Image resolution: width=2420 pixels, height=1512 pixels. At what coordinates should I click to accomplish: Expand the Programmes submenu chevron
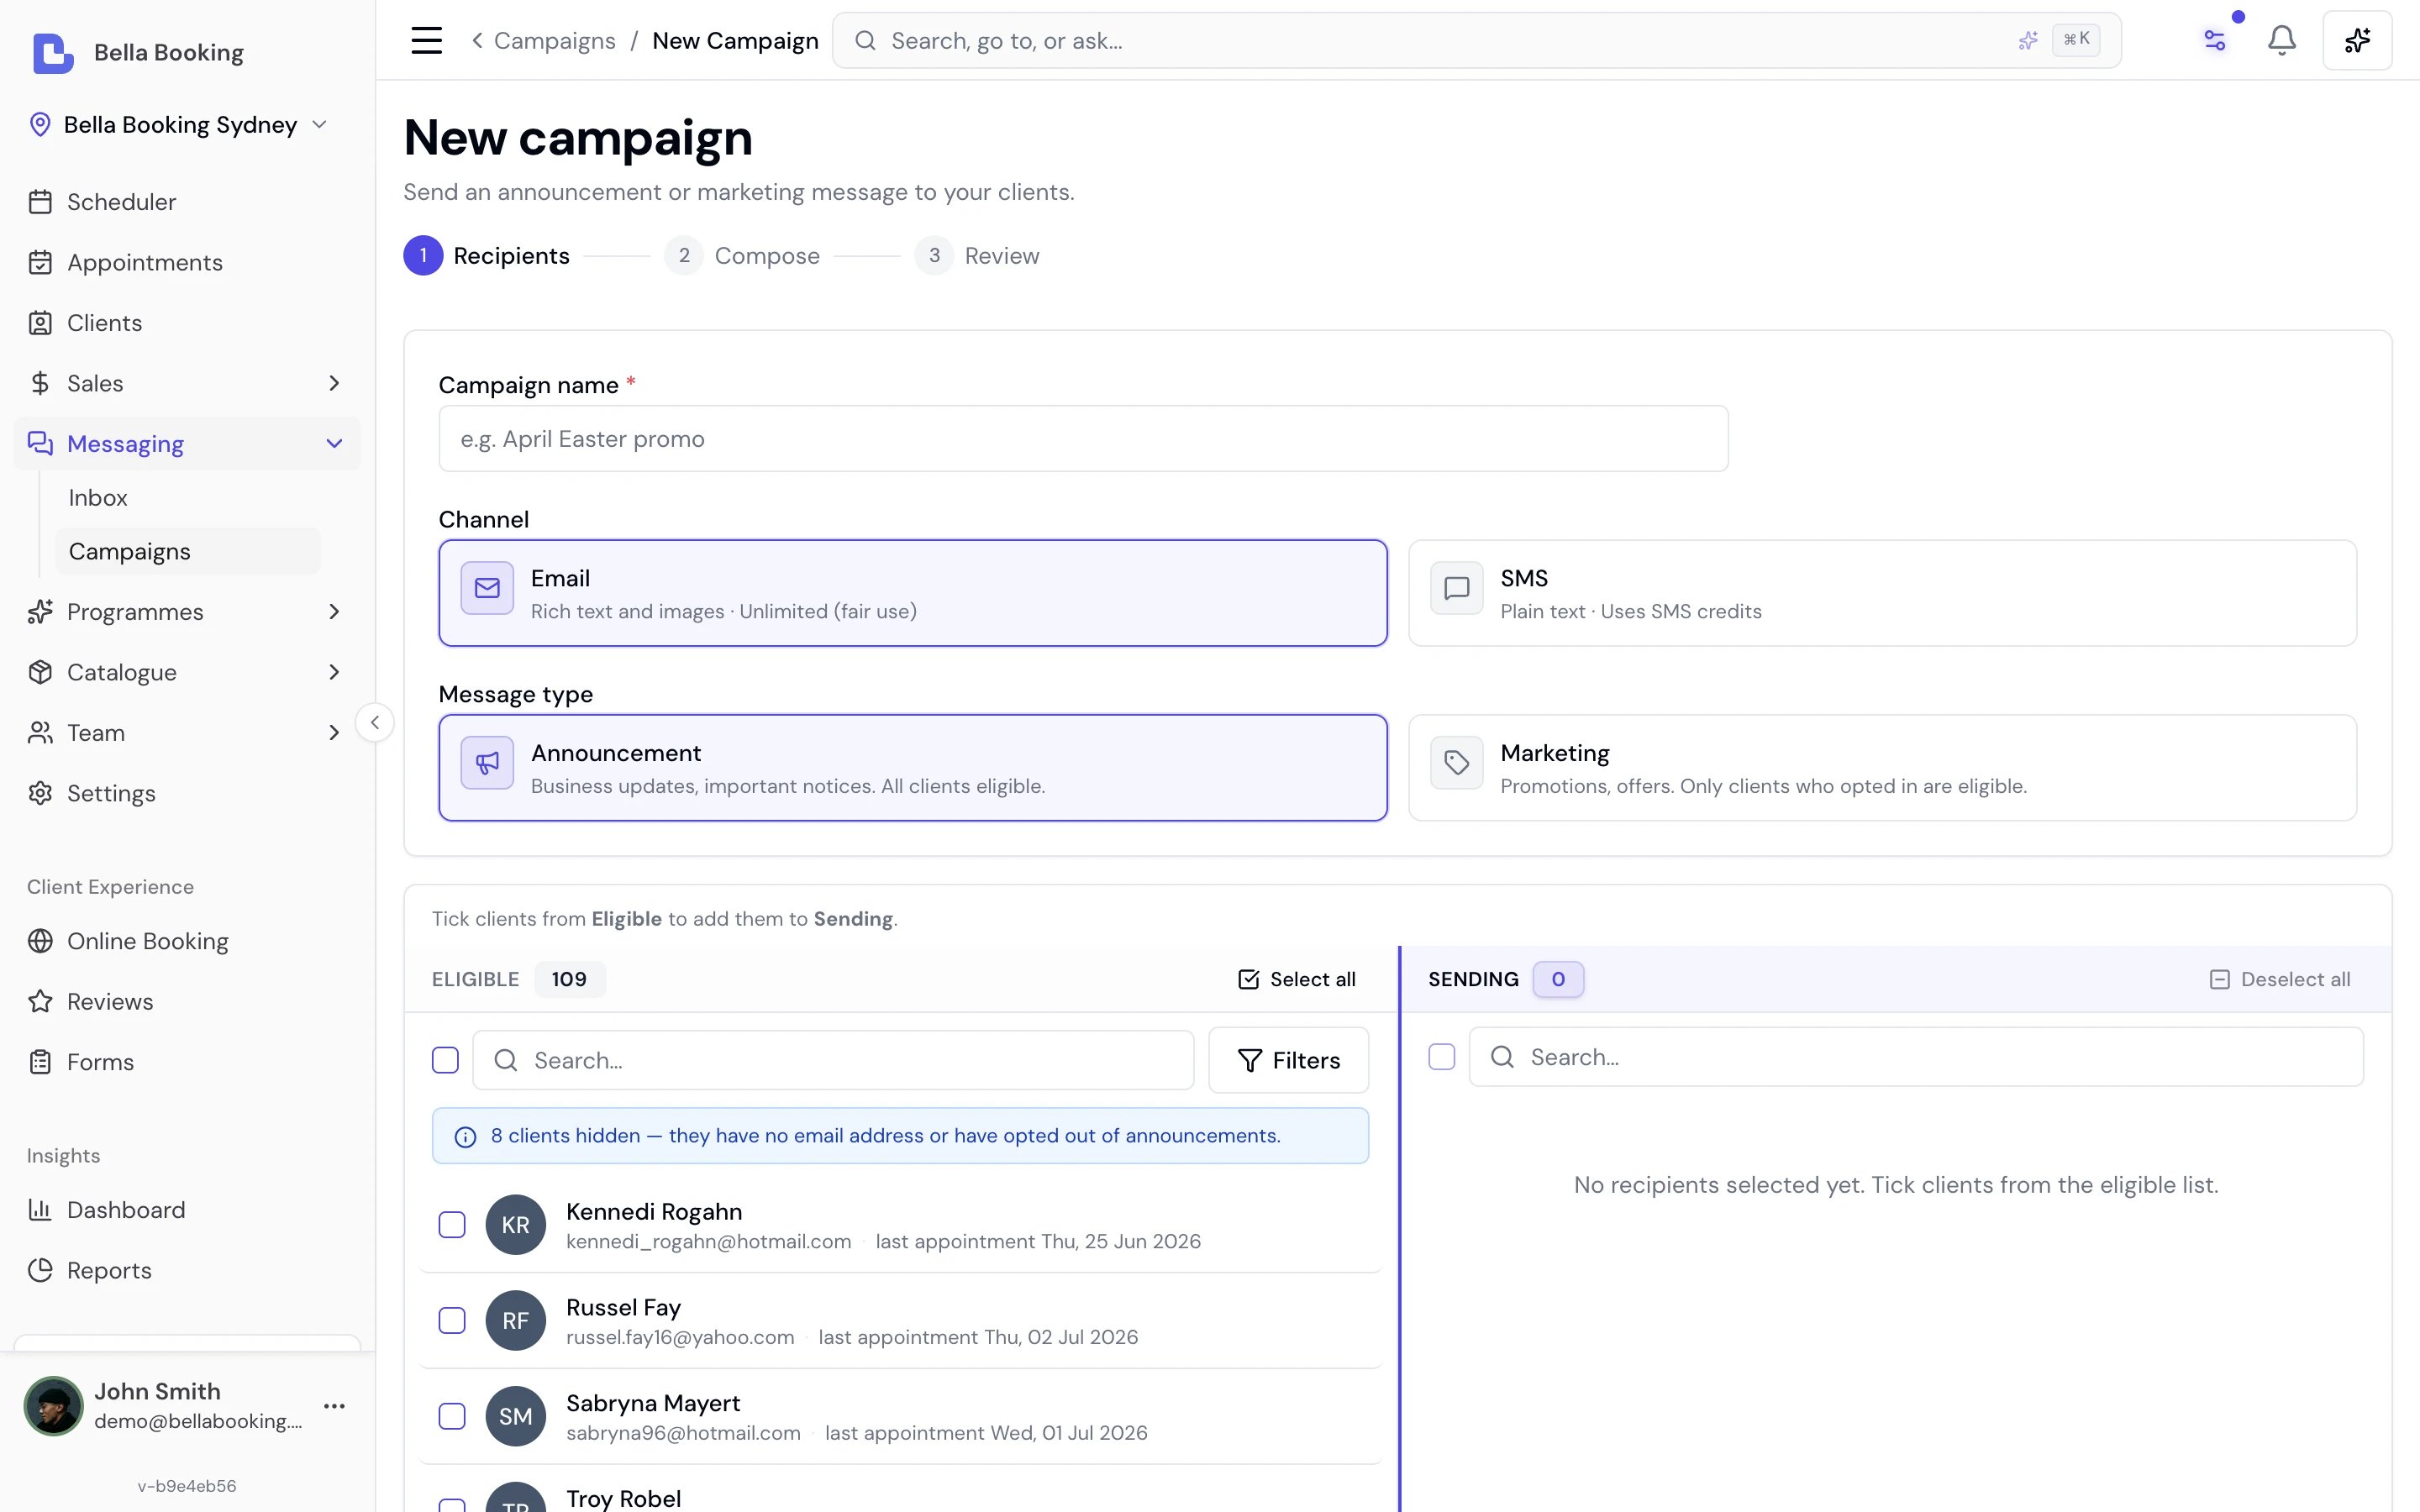coord(334,612)
